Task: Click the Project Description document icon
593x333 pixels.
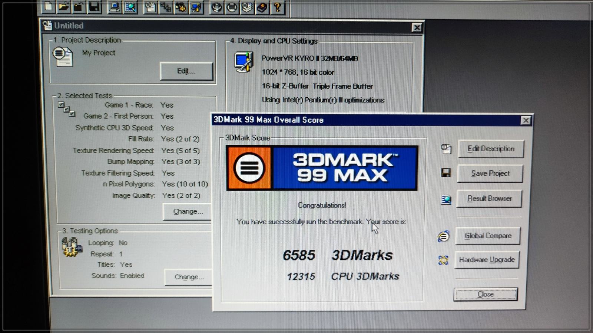Action: [x=63, y=57]
